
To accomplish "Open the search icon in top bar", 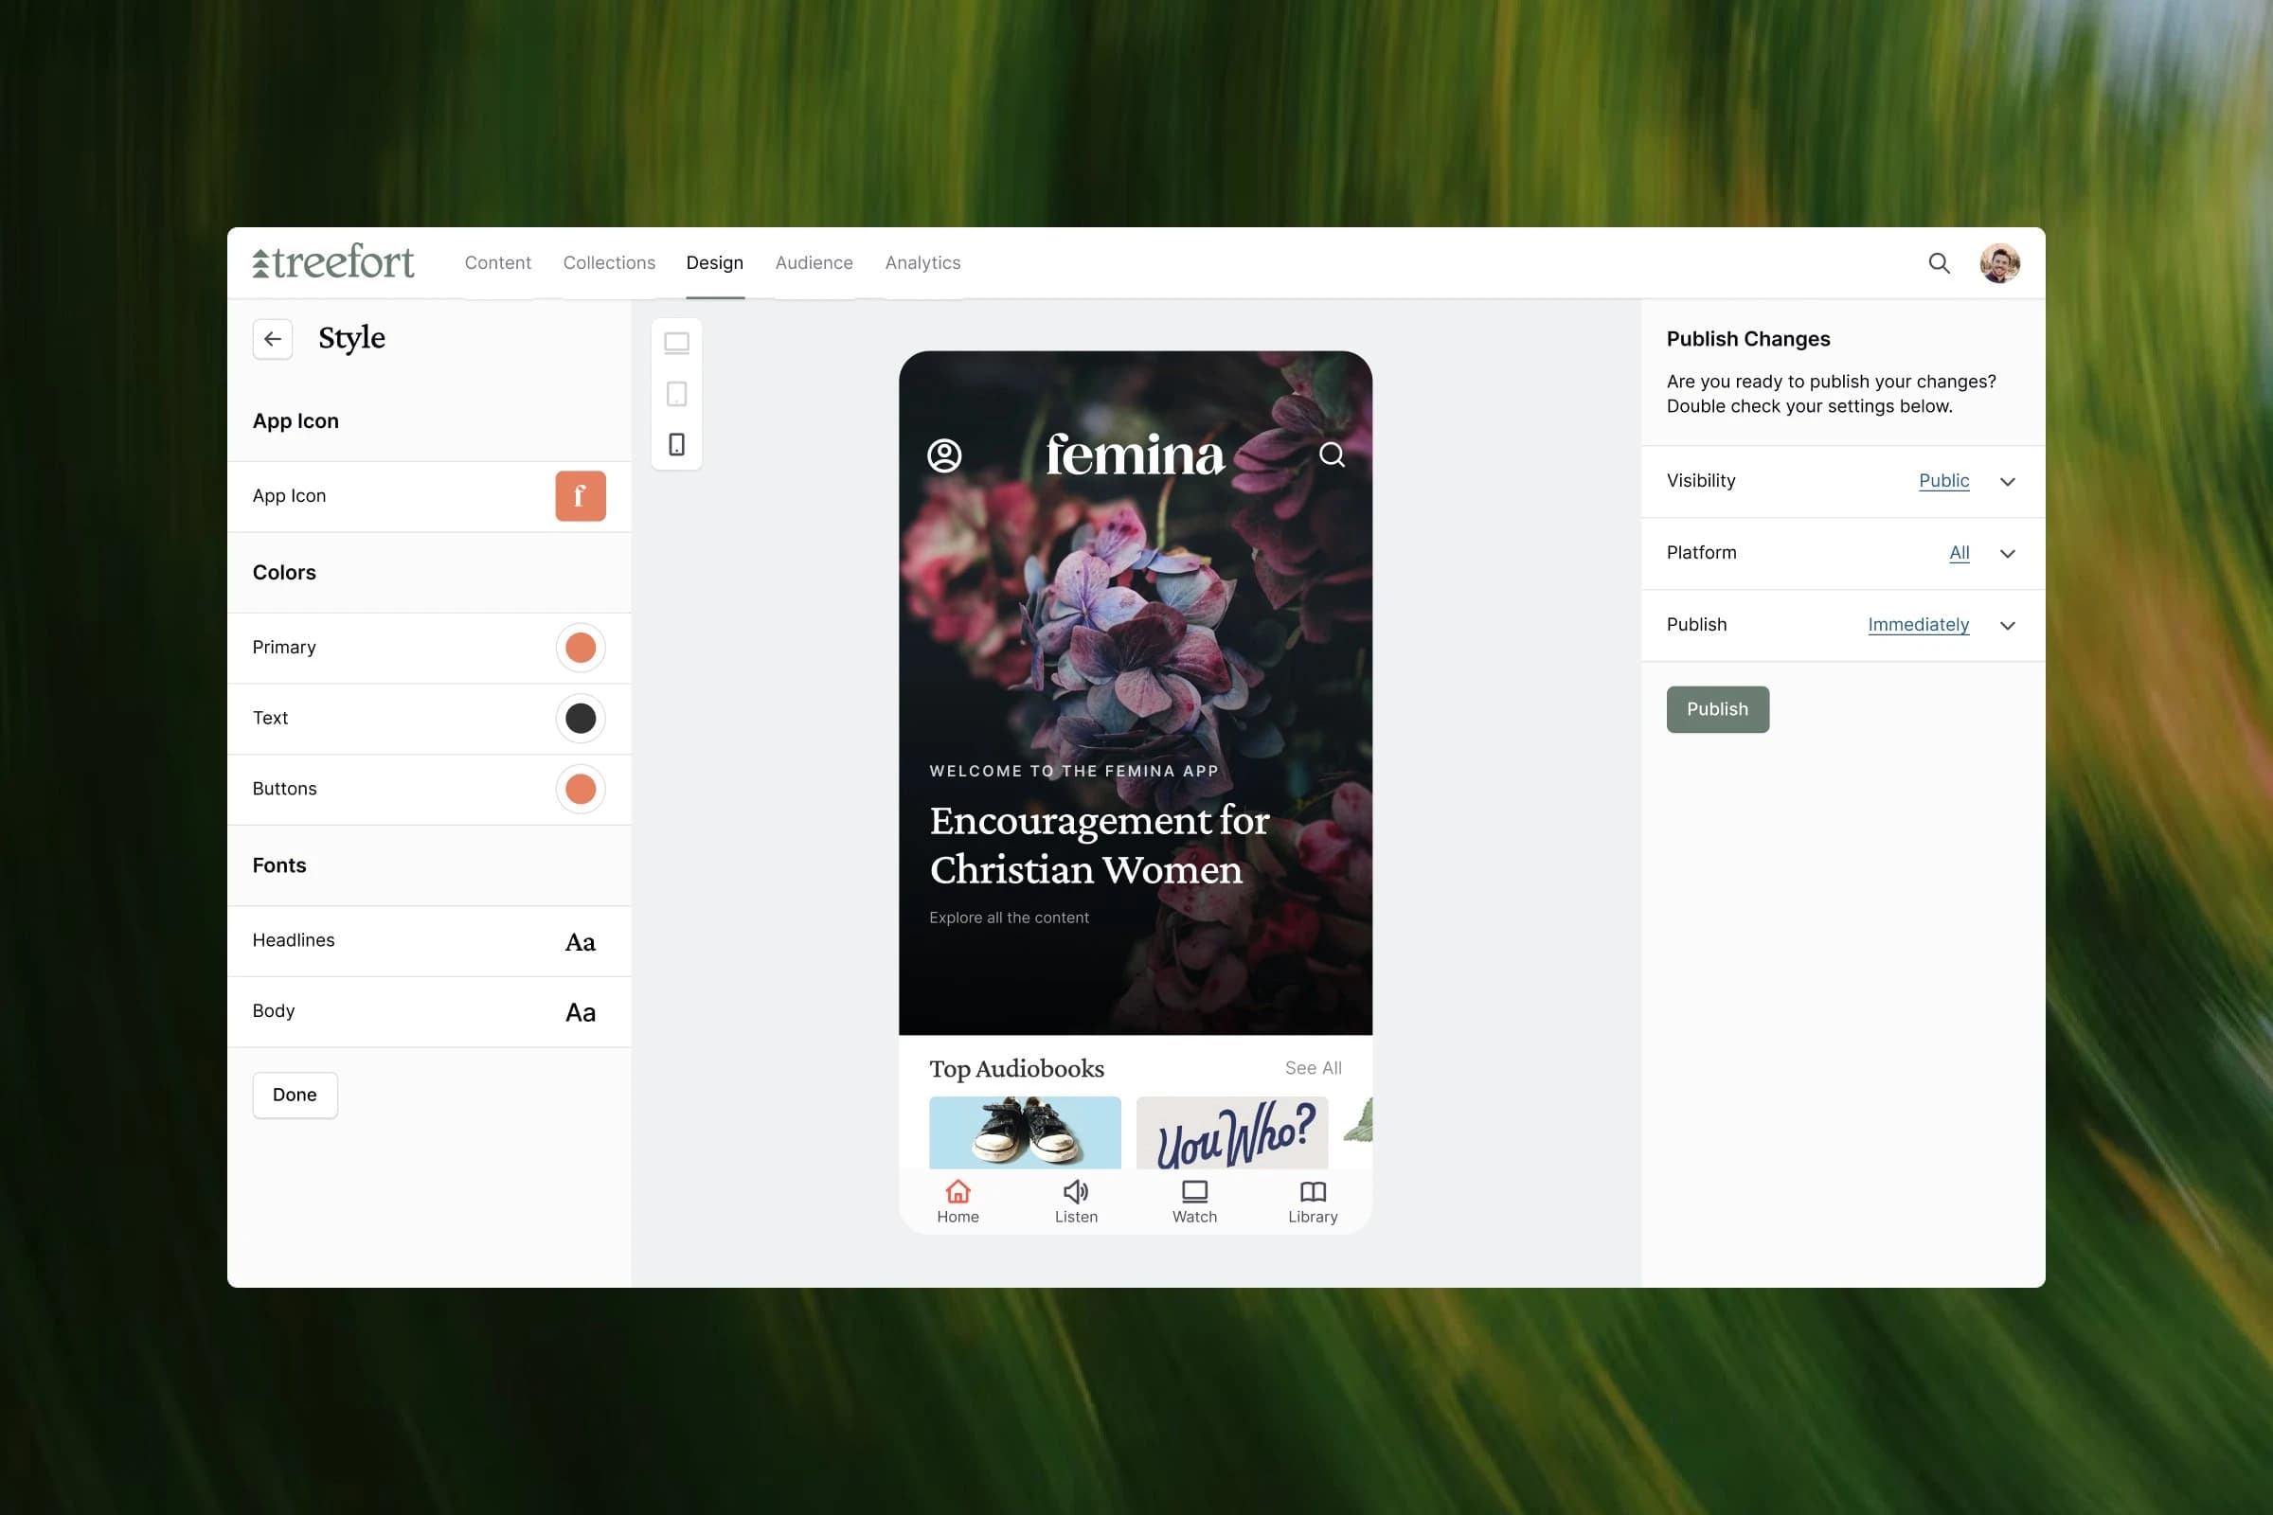I will [1939, 263].
